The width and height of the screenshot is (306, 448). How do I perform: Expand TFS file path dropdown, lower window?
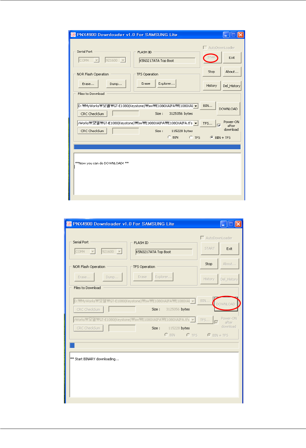click(x=193, y=320)
